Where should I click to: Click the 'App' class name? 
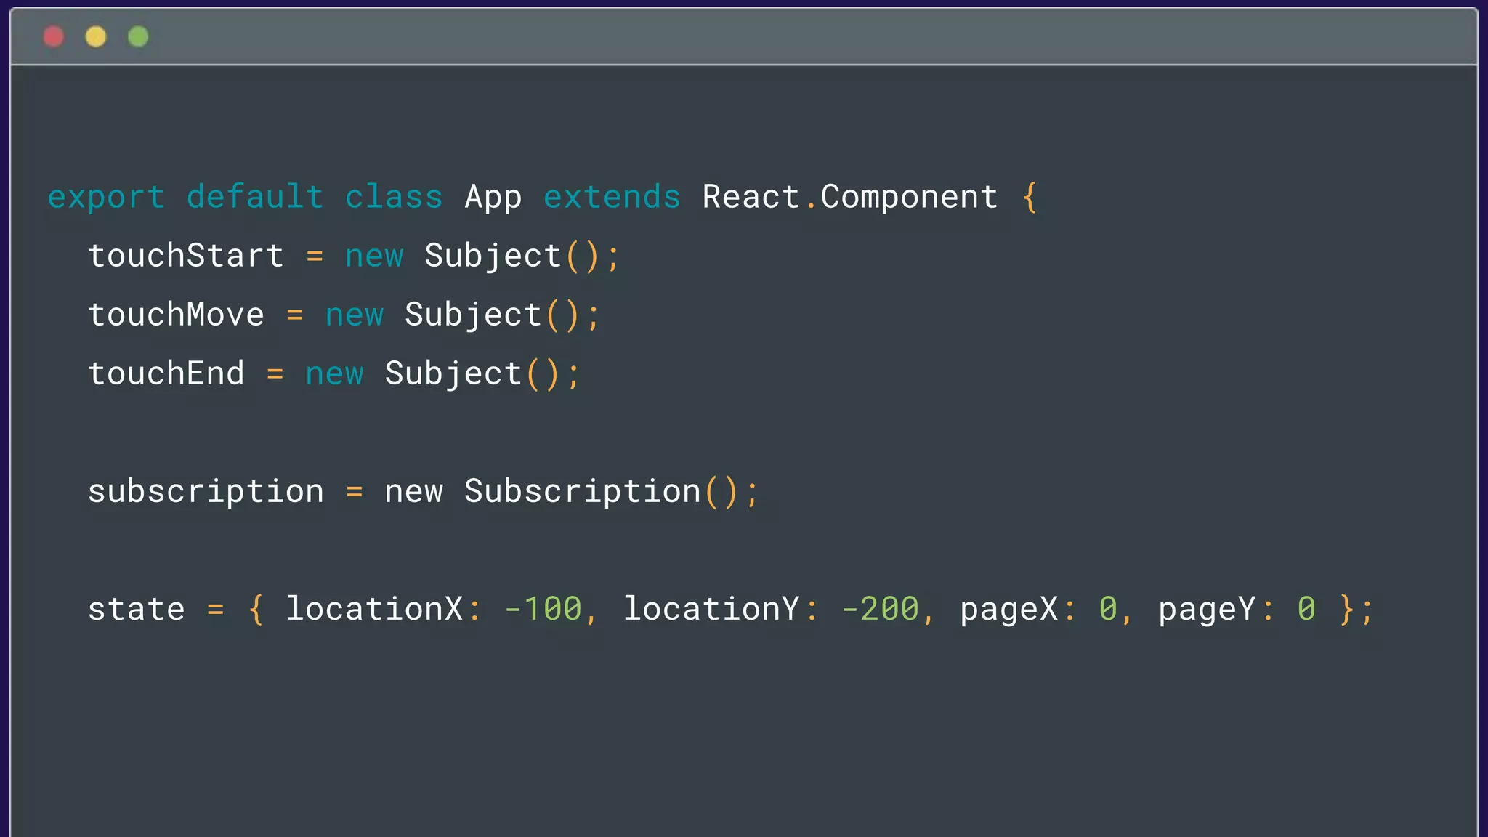[x=493, y=198]
